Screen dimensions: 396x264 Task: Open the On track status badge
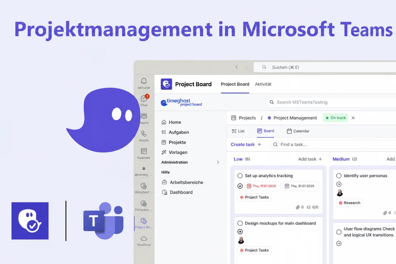tap(336, 118)
